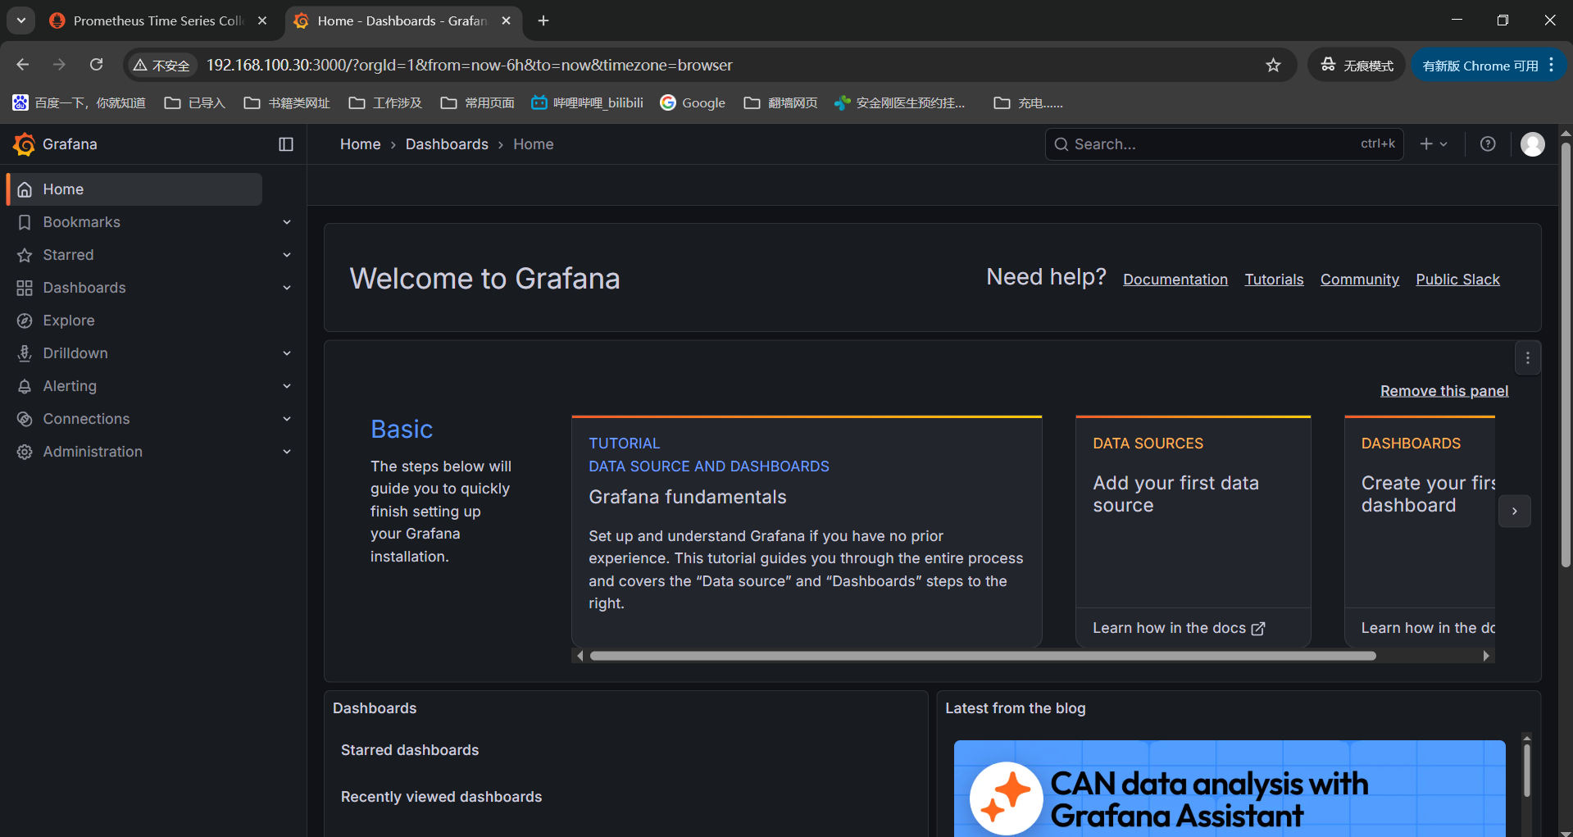Click the not secure site info badge
1573x837 pixels.
(x=162, y=65)
